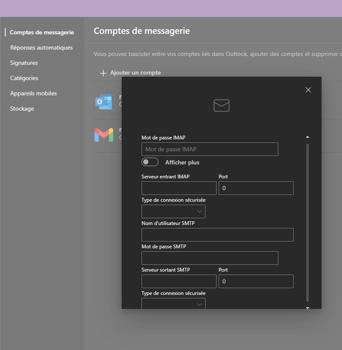Click the Mot de passe SMTP label
Screen dimensions: 342x350
click(x=164, y=247)
